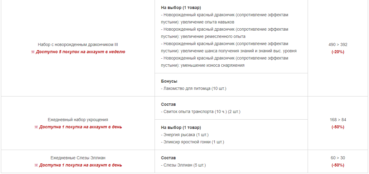Click the 'Ежедневный набор укрощения' title
The image size is (369, 174).
(x=78, y=120)
